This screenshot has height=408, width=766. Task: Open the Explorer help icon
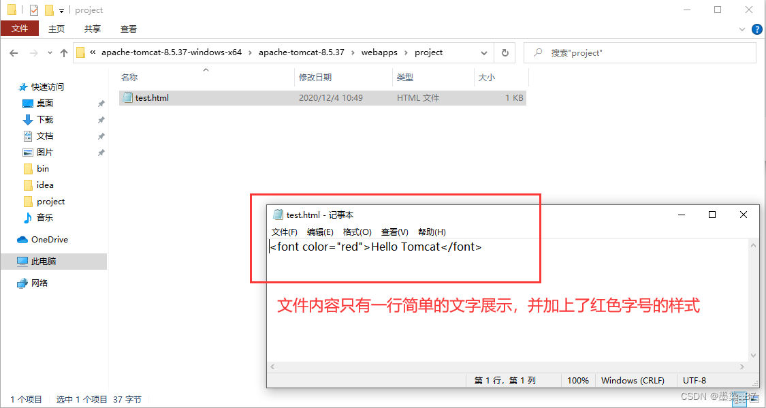756,29
